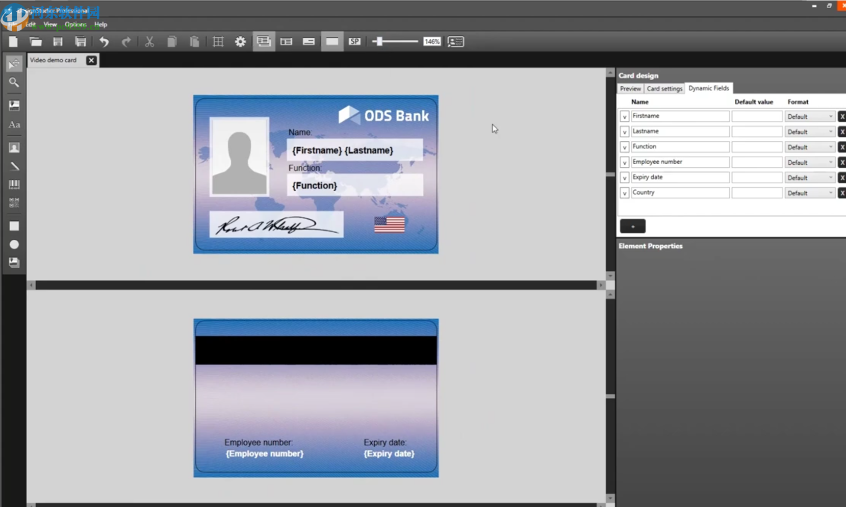
Task: Expand the Country field options with its v button
Action: pos(625,193)
